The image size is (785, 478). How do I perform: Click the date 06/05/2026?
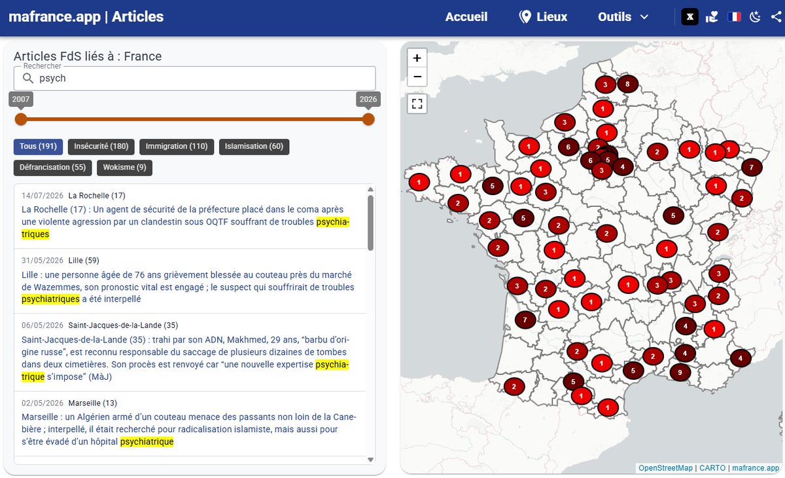click(x=42, y=325)
